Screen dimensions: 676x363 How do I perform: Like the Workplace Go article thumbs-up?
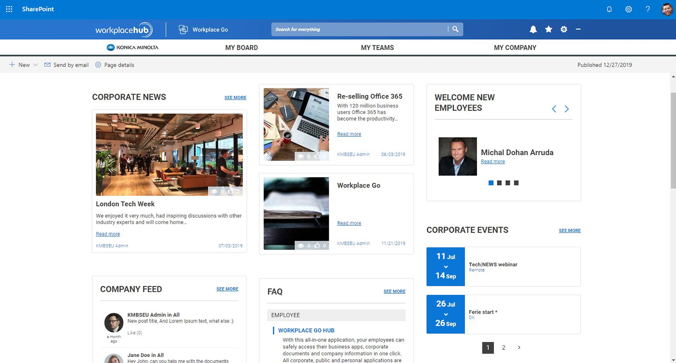pyautogui.click(x=317, y=245)
